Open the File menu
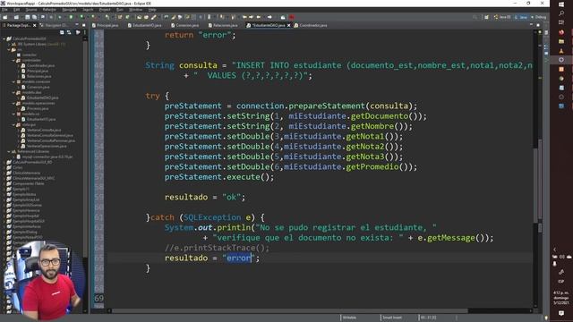The height and width of the screenshot is (322, 573). (4, 10)
